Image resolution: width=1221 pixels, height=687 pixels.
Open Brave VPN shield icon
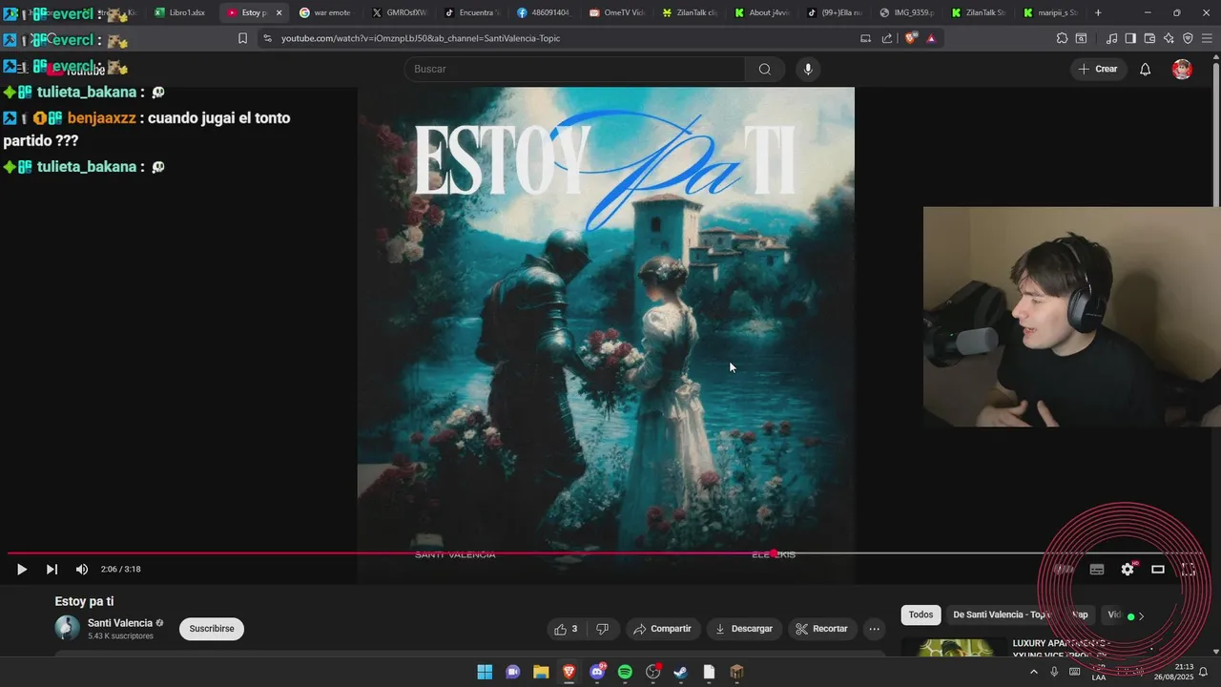click(x=1188, y=38)
